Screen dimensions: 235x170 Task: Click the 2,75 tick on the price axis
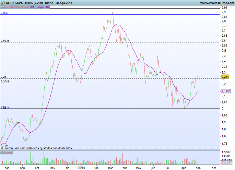tap(224, 26)
